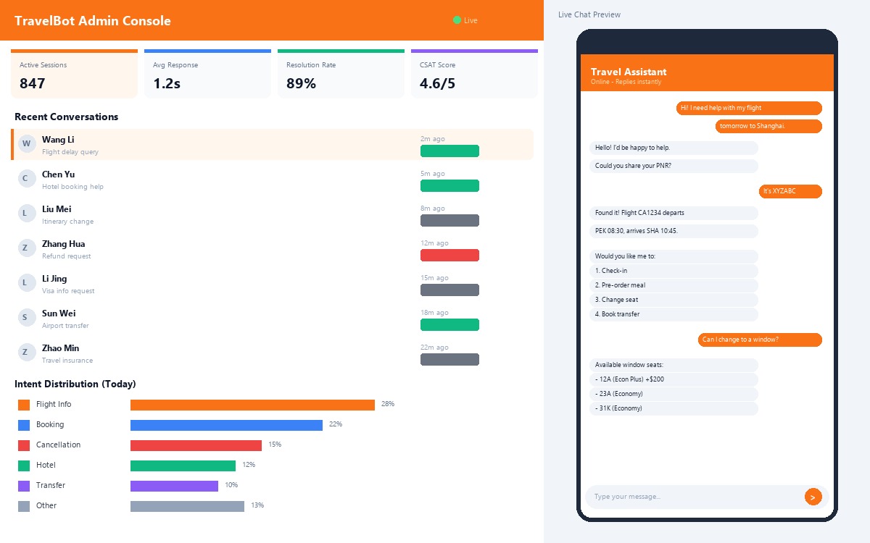Click Zhao Min's avatar icon
This screenshot has height=543, width=870.
26,352
